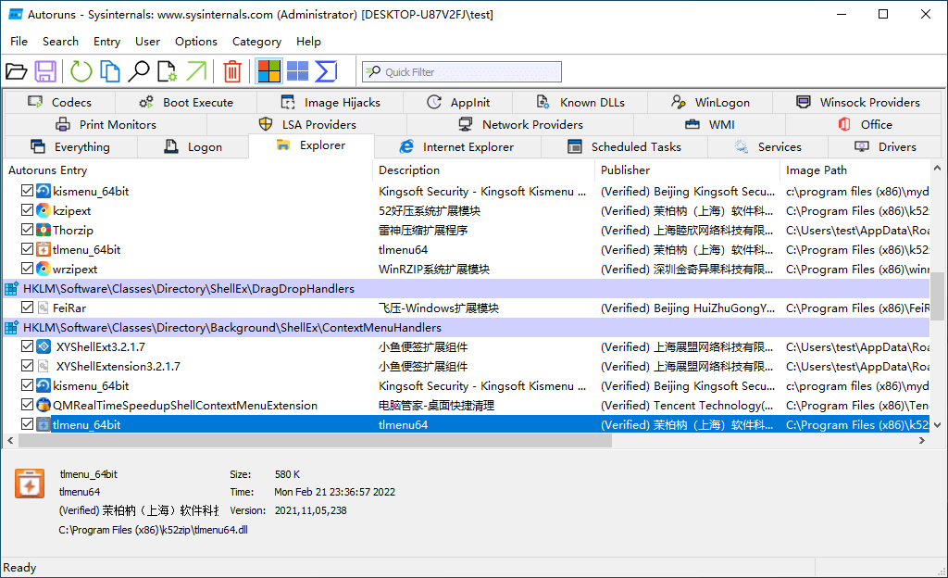
Task: Open the Winsock Providers tab
Action: [x=858, y=102]
